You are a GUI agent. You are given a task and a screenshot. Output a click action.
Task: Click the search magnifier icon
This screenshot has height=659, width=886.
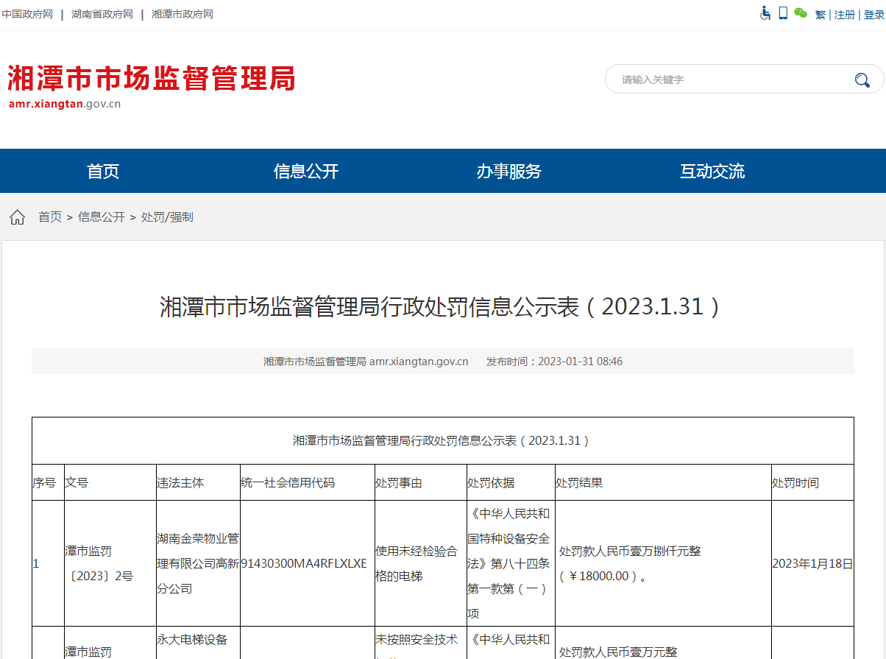point(862,80)
